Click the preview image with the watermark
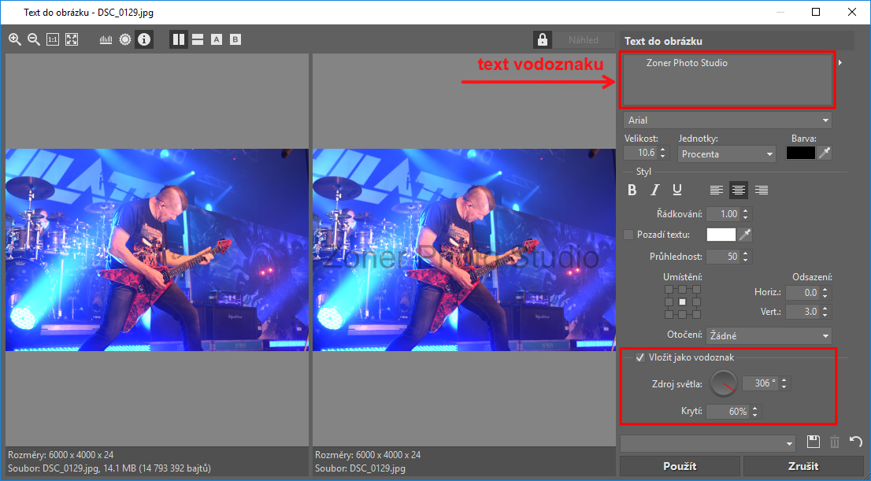The height and width of the screenshot is (481, 871). click(x=465, y=250)
